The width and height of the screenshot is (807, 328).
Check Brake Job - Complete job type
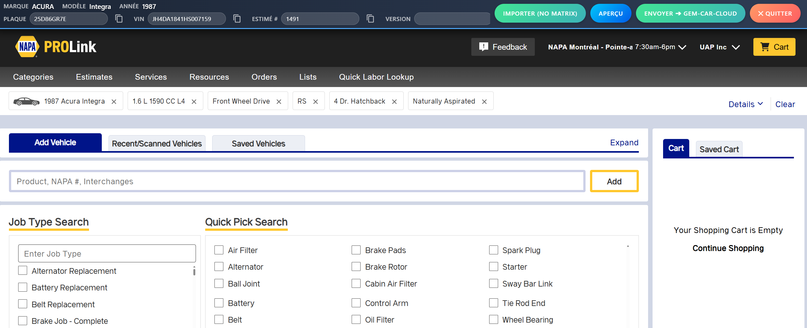pyautogui.click(x=23, y=321)
